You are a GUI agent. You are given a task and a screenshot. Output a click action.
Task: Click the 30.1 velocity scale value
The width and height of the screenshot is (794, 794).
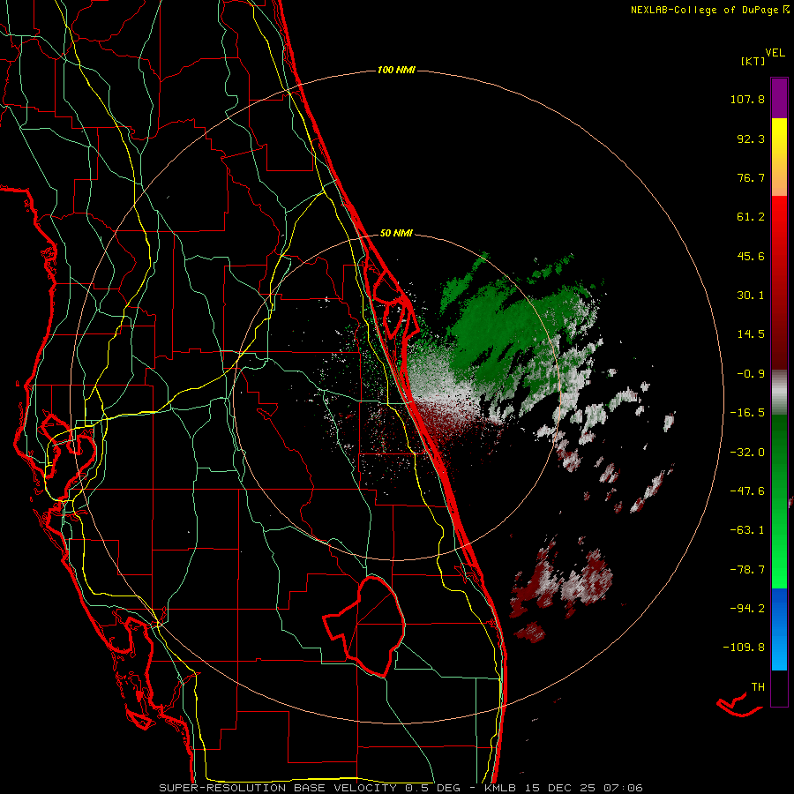tap(751, 296)
